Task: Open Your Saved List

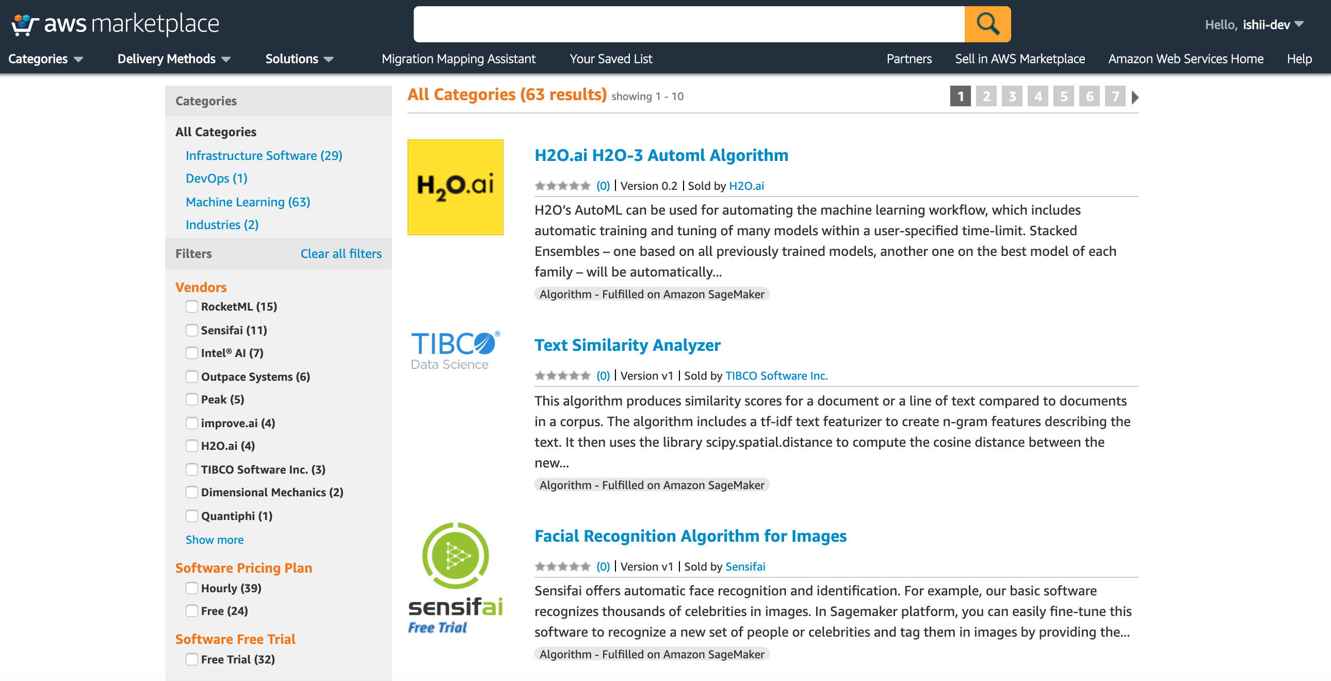Action: coord(611,59)
